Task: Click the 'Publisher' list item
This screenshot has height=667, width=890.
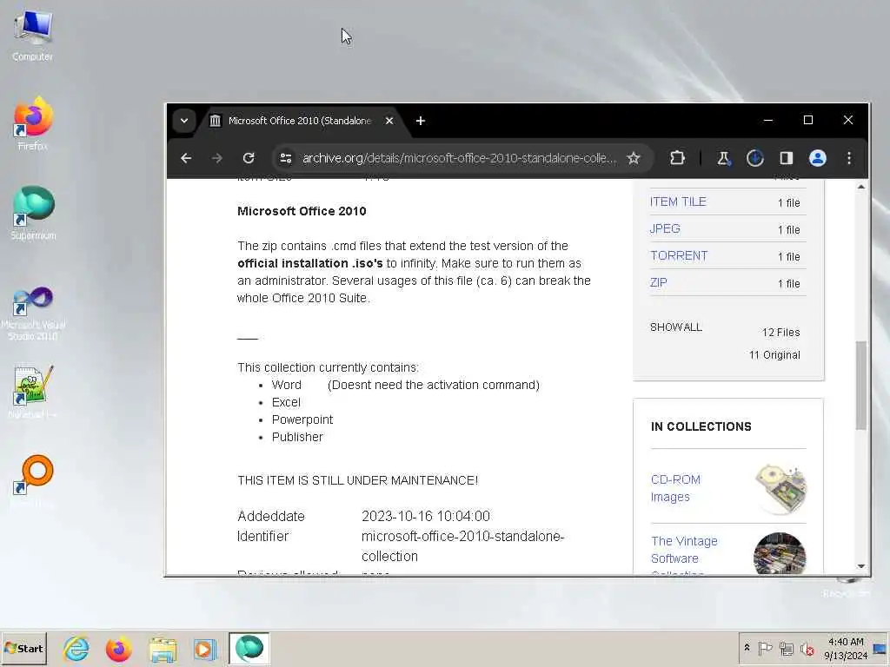Action: pyautogui.click(x=297, y=437)
